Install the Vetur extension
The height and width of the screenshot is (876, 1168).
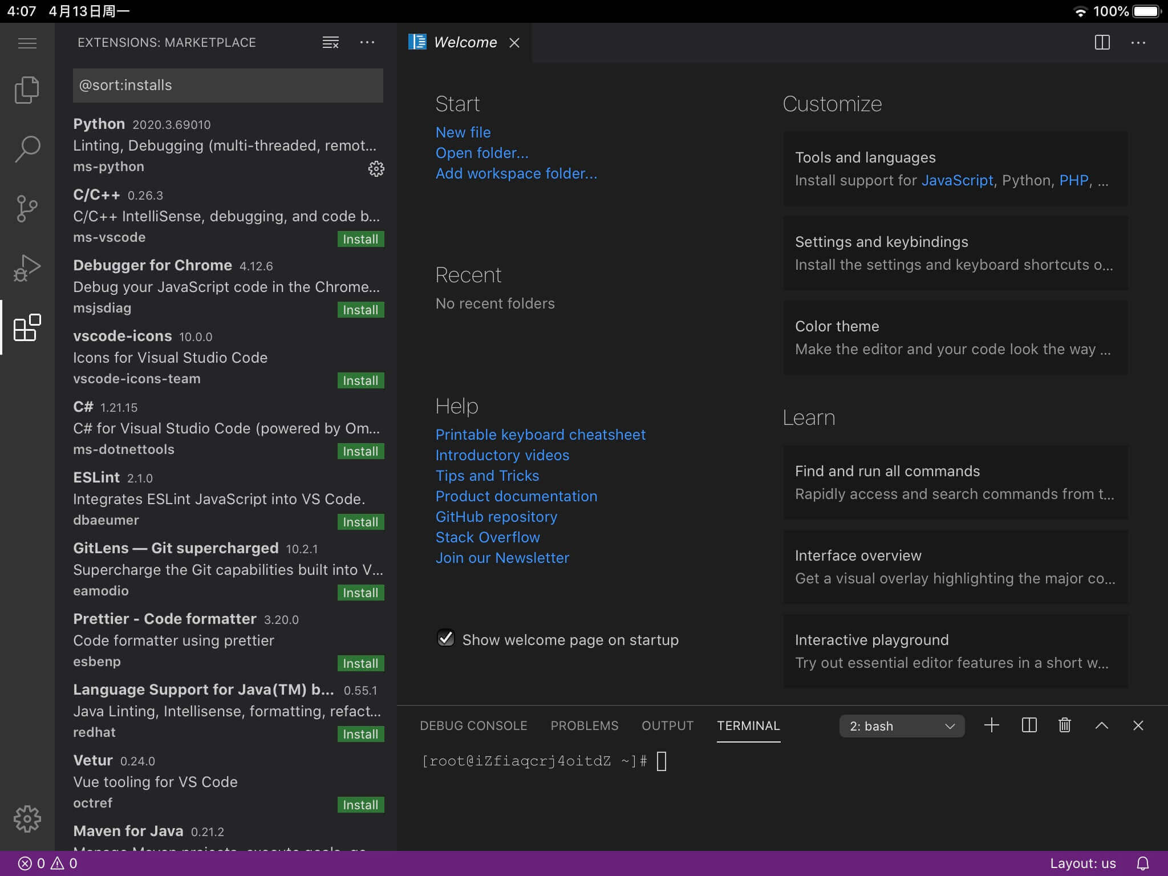[360, 805]
